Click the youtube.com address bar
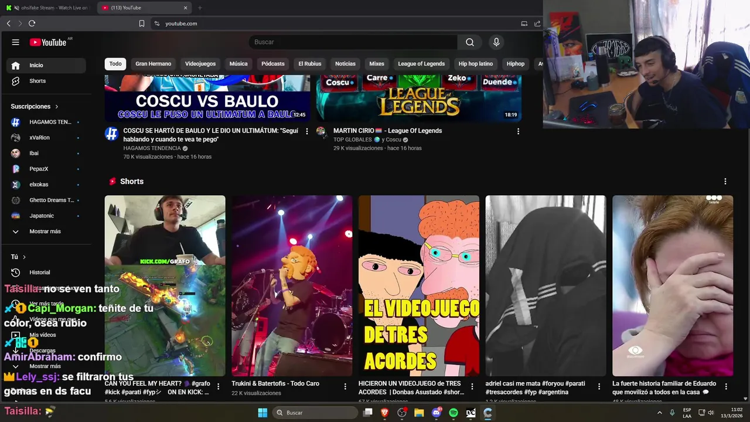 pos(334,23)
